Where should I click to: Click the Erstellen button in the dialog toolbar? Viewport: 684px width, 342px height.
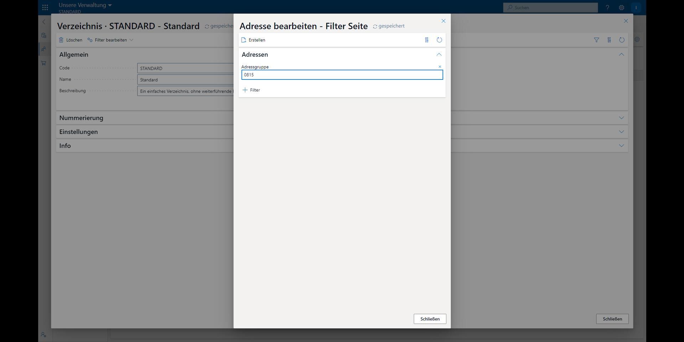(x=253, y=40)
